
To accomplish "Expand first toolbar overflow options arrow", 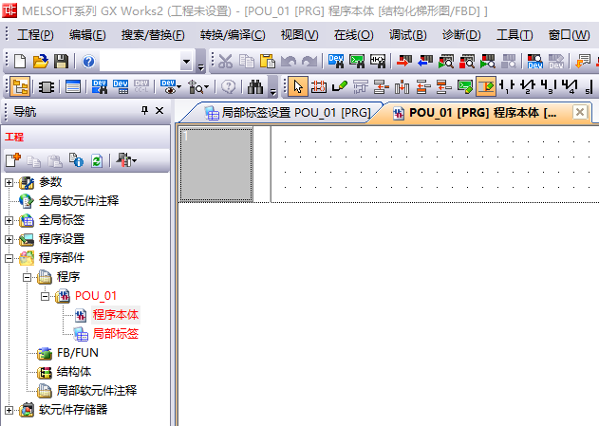I will tap(200, 68).
